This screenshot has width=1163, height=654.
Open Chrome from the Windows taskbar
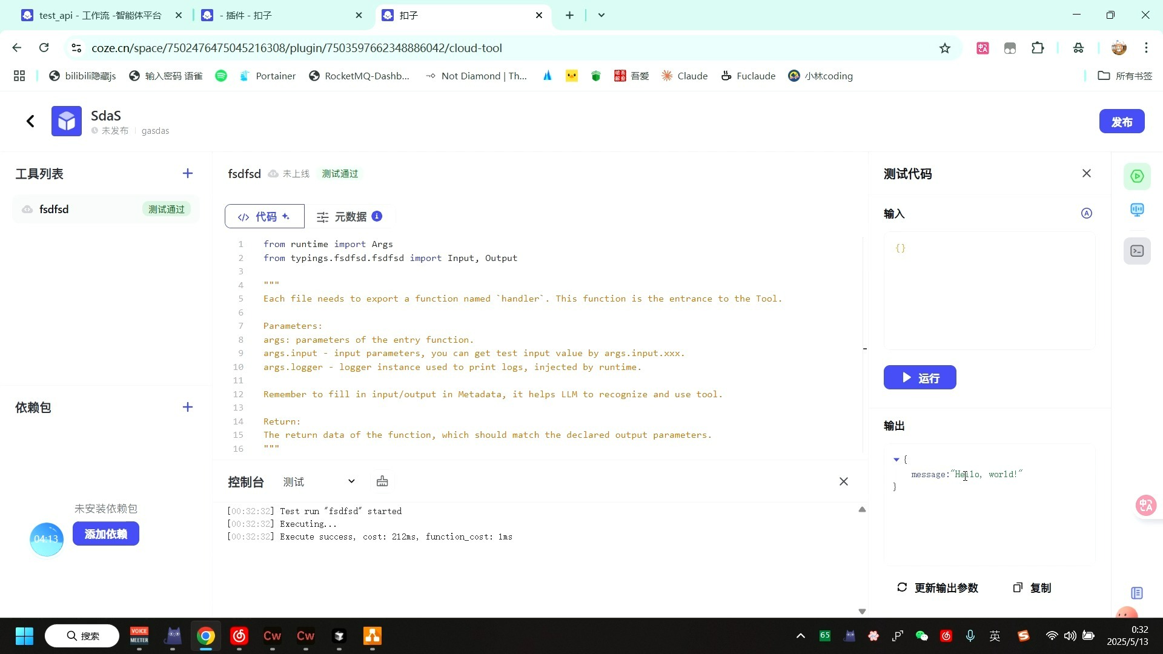(206, 636)
